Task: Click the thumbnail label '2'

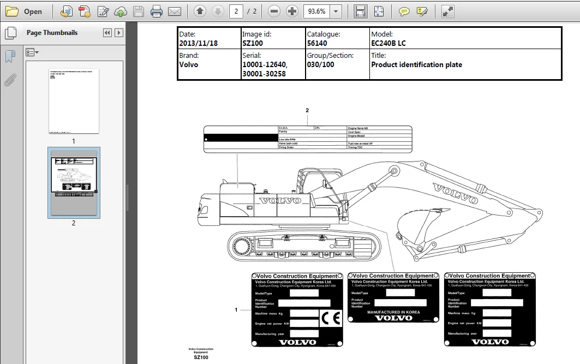Action: pyautogui.click(x=74, y=223)
